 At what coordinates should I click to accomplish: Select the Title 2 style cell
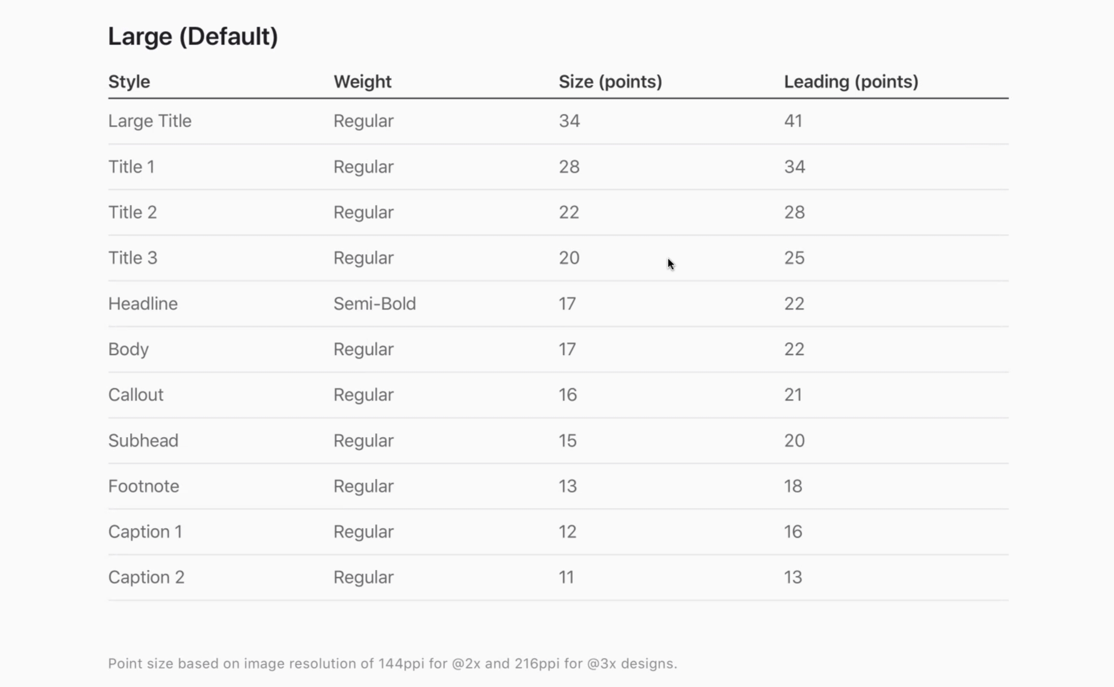click(x=132, y=212)
